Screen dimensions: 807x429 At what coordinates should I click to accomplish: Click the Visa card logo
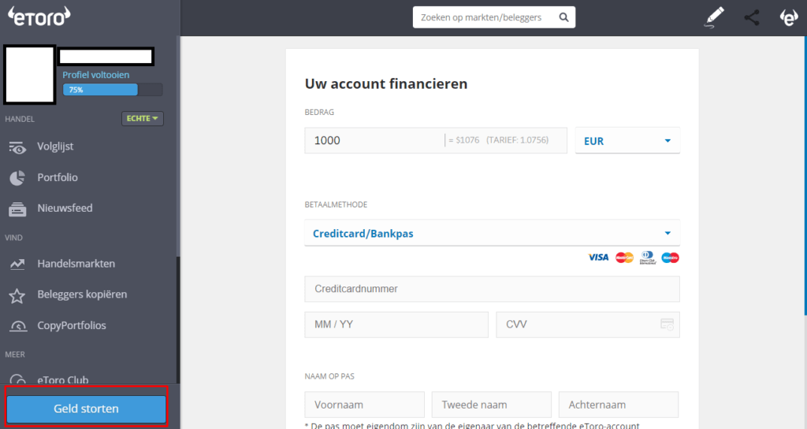tap(598, 257)
